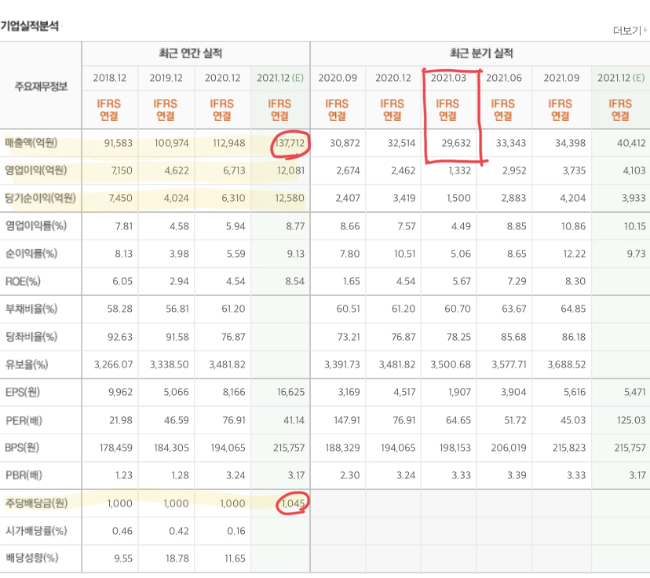Click the dividend value 1,045

pos(293,503)
